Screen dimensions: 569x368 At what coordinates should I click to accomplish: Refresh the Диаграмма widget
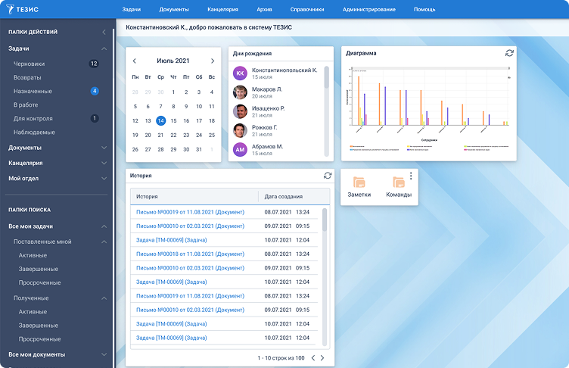[x=509, y=53]
